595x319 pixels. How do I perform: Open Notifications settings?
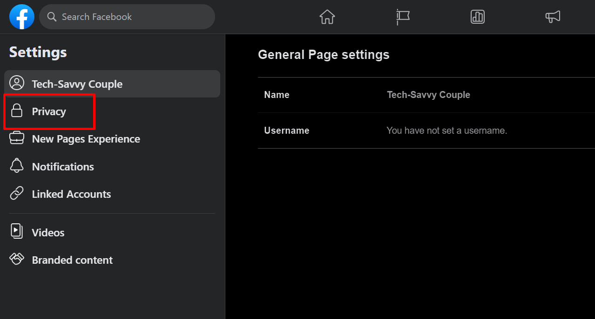62,166
